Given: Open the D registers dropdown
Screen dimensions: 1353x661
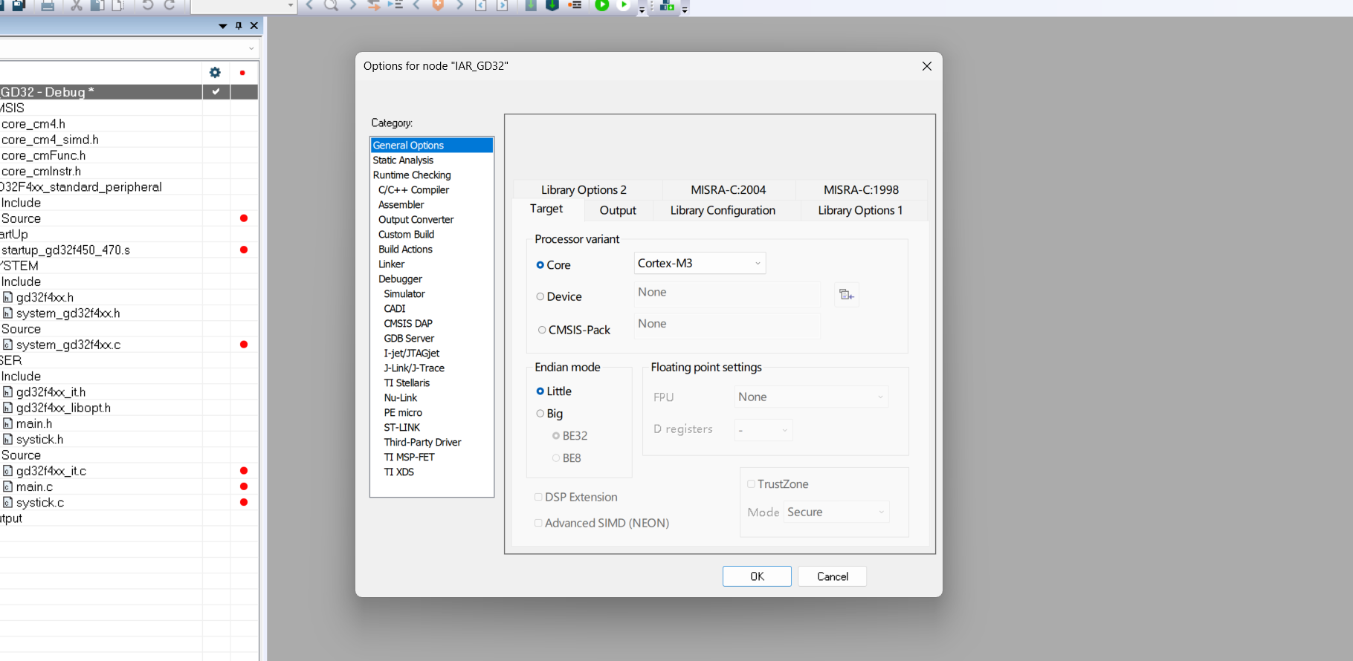Looking at the screenshot, I should (763, 429).
